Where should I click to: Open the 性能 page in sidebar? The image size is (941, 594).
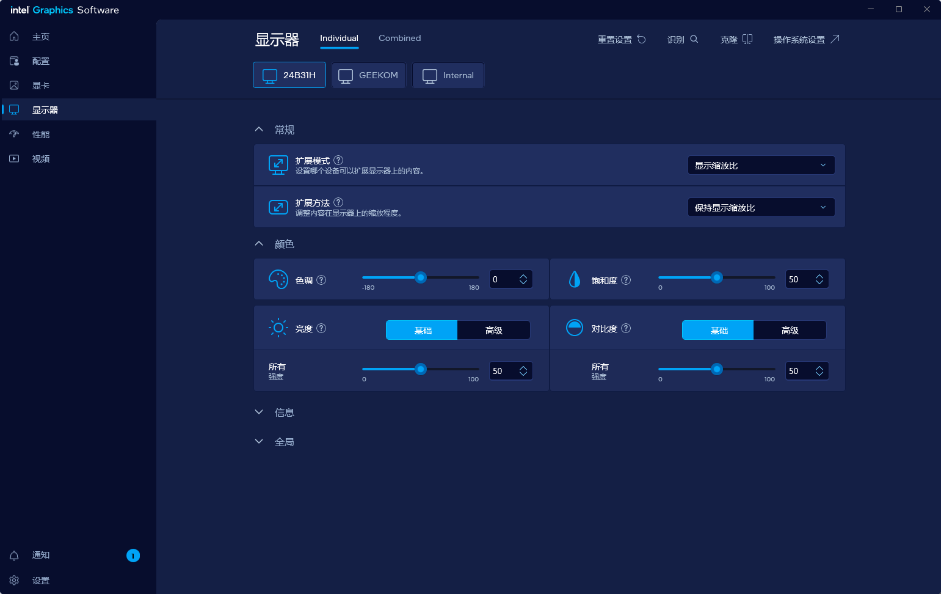point(41,134)
